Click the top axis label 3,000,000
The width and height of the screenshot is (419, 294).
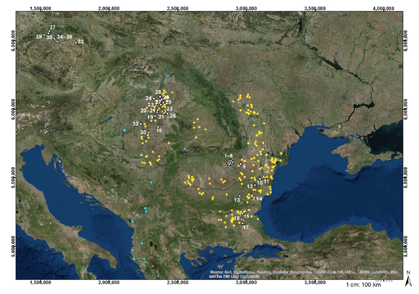246,8
